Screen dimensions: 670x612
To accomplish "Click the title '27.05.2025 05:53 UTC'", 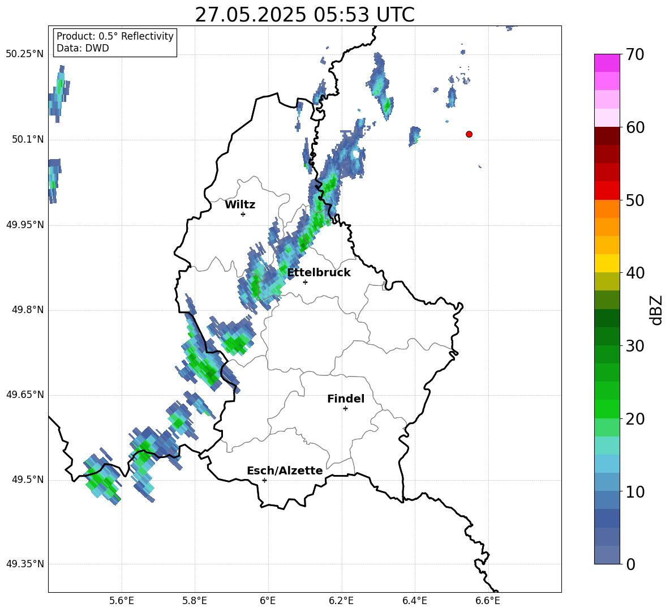I will (304, 15).
